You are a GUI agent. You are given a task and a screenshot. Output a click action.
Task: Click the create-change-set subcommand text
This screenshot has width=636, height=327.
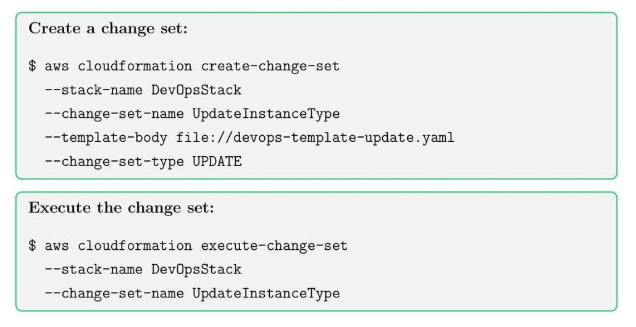[270, 66]
